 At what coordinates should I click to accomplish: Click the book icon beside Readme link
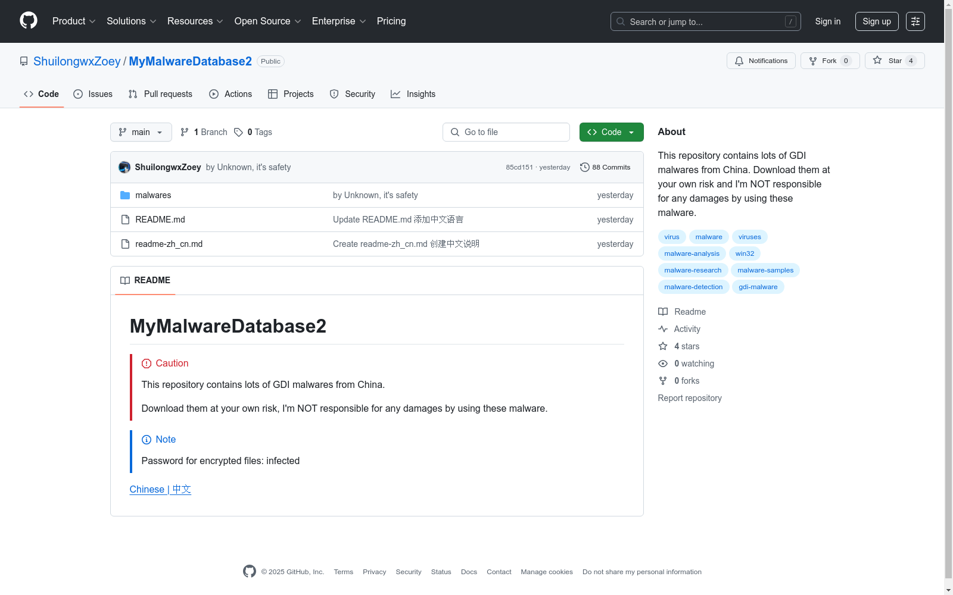(663, 312)
